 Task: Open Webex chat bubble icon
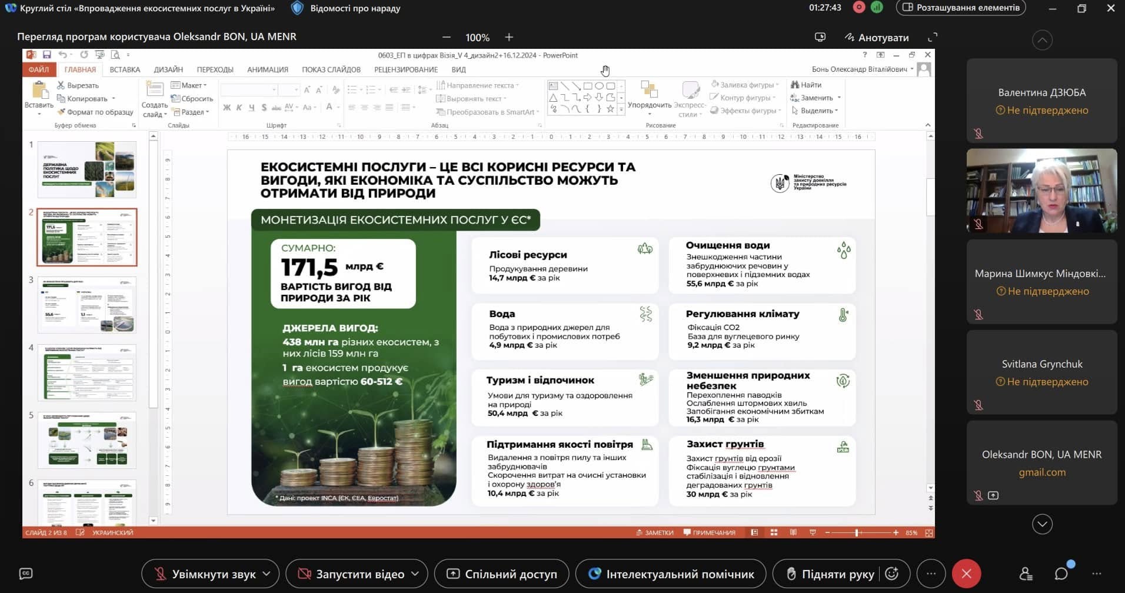[x=1061, y=573]
